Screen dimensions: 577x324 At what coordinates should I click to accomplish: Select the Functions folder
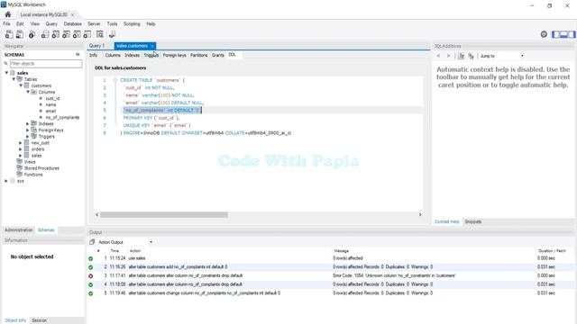point(33,175)
